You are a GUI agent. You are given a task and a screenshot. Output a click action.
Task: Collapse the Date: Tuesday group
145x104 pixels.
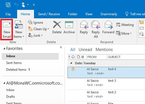click(x=71, y=63)
